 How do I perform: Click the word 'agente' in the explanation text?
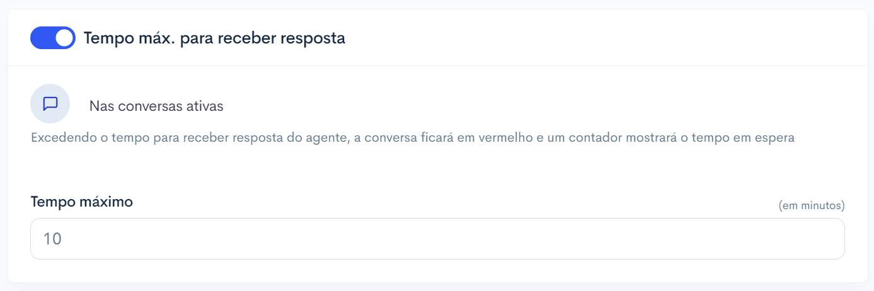tap(325, 137)
